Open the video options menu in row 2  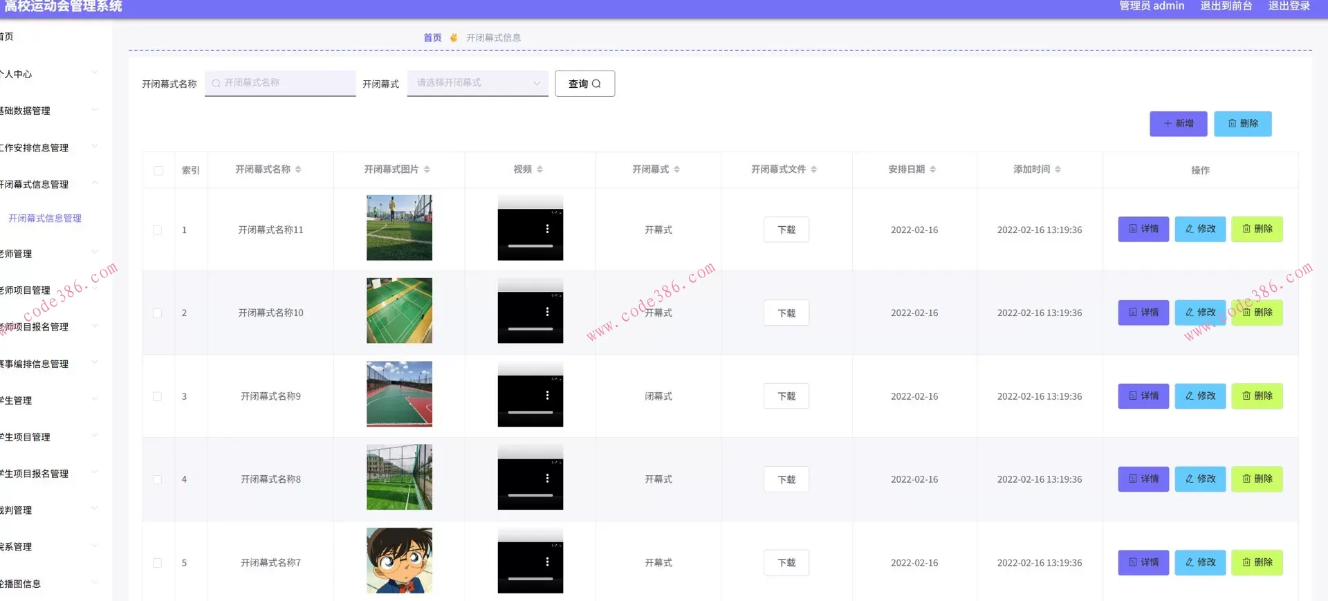[x=547, y=312]
